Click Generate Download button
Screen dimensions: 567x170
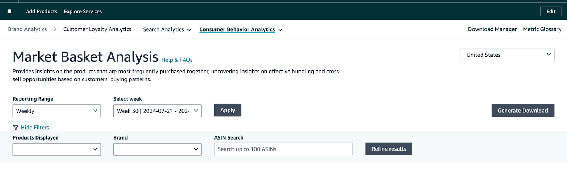523,110
